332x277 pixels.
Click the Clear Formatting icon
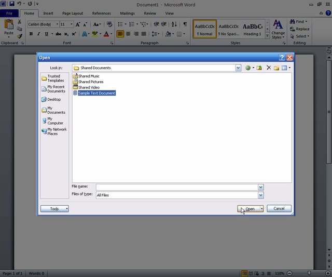coord(109,24)
